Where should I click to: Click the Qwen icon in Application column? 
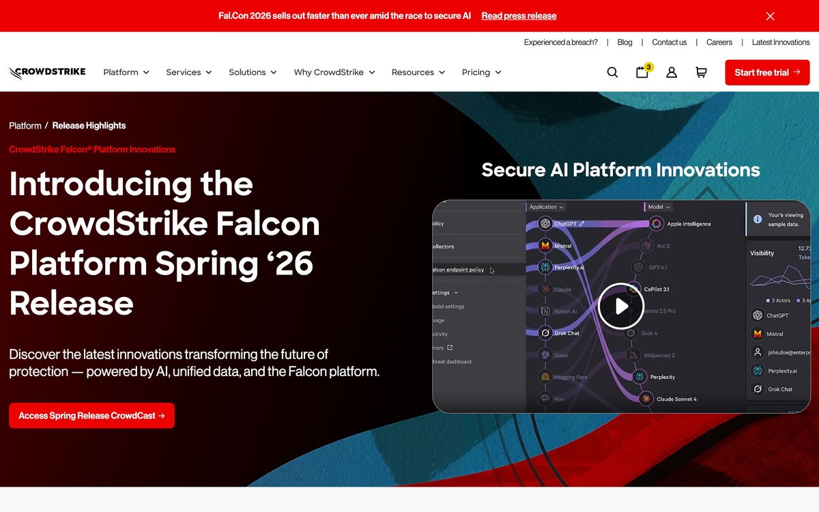pos(545,355)
